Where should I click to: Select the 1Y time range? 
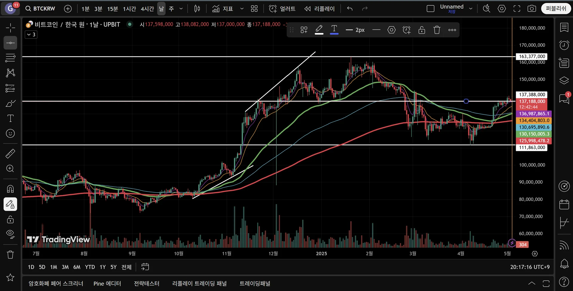103,267
